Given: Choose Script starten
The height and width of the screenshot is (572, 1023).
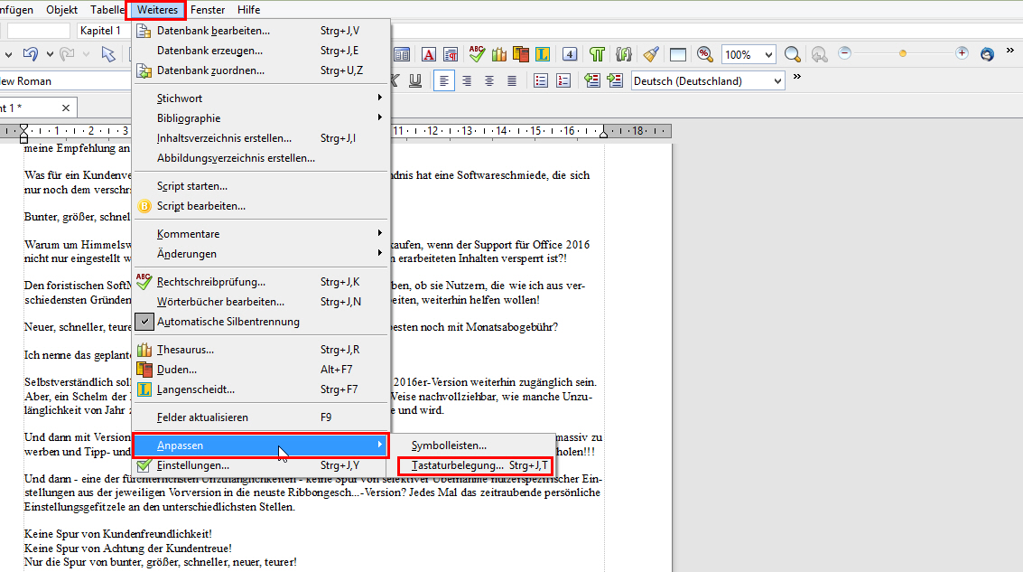Looking at the screenshot, I should pyautogui.click(x=261, y=186).
